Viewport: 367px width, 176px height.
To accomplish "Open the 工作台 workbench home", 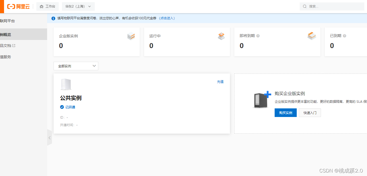I will [x=47, y=6].
